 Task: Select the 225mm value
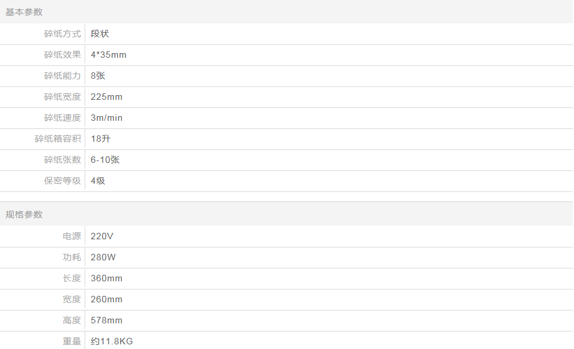pyautogui.click(x=106, y=97)
